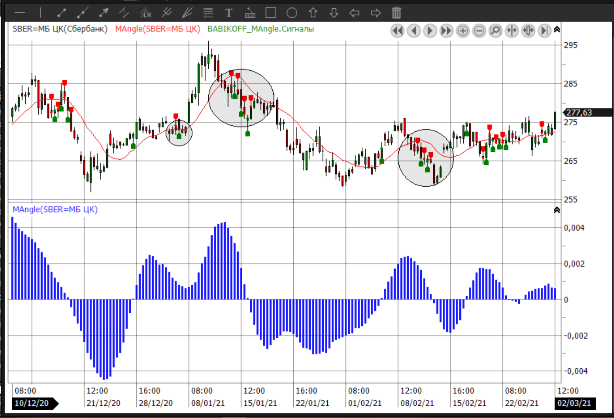Viewport: 614px width, 418px height.
Task: Collapse the MAngle indicator panel chevron
Action: 557,210
